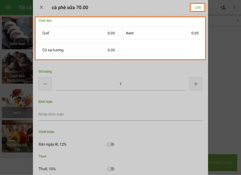The width and height of the screenshot is (241, 175).
Task: Increase quantity with plus button
Action: [196, 84]
